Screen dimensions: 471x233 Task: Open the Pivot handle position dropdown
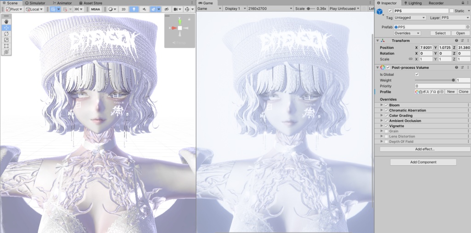pos(14,9)
